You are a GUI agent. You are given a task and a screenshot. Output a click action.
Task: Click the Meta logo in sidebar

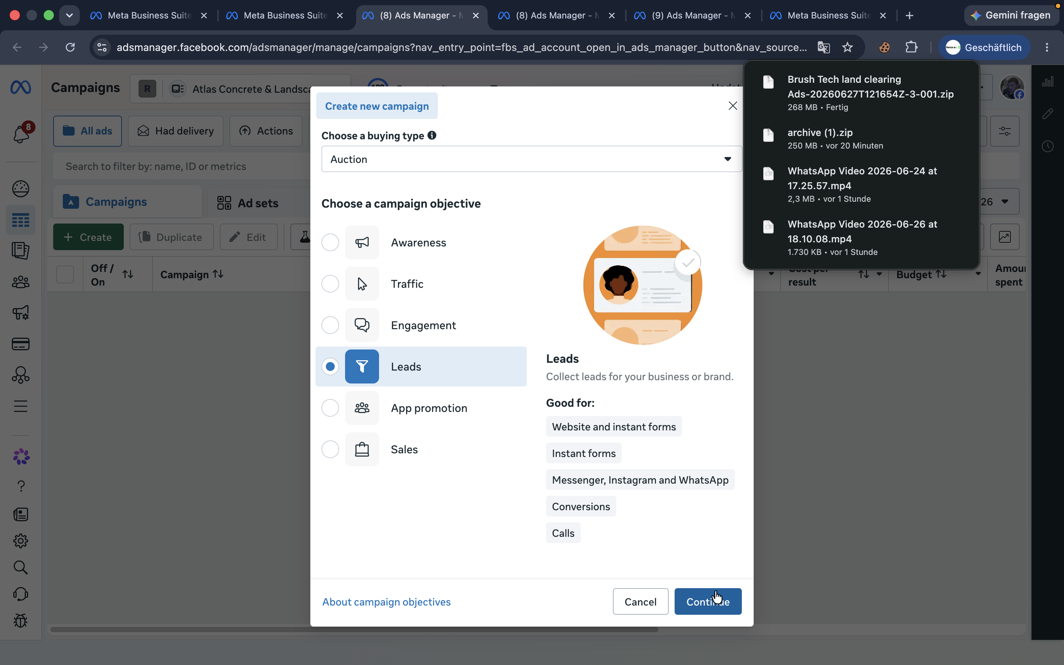pos(21,88)
